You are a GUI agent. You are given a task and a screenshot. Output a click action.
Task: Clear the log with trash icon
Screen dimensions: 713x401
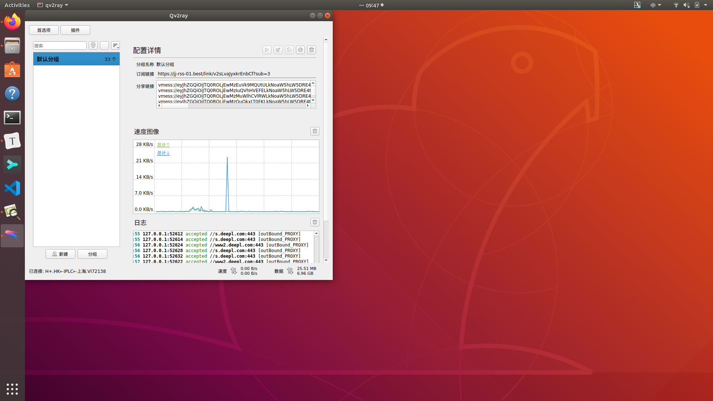(x=315, y=222)
